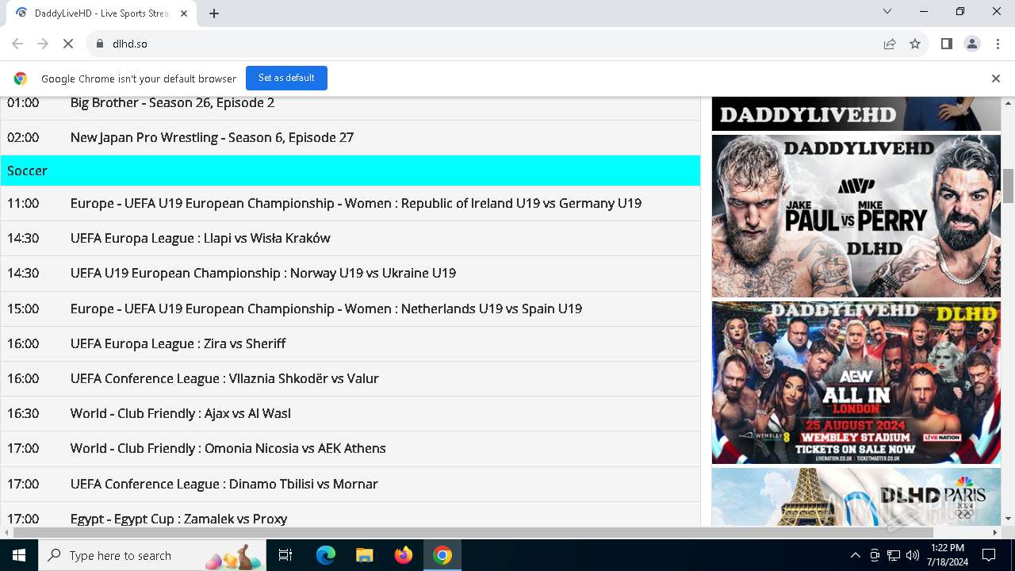
Task: Click the browser back arrow
Action: [x=17, y=44]
